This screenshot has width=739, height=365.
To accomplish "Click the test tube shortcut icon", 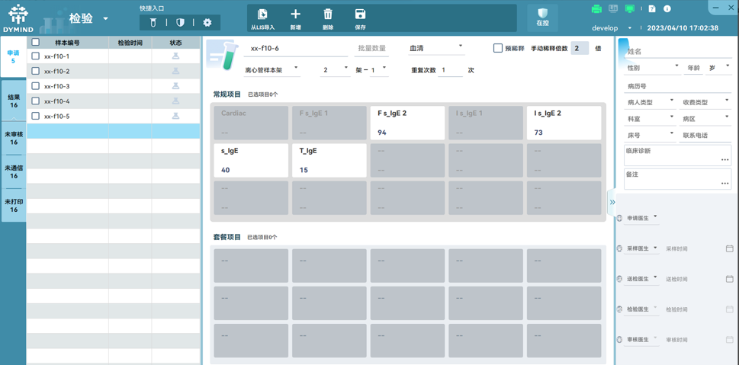I will [153, 23].
